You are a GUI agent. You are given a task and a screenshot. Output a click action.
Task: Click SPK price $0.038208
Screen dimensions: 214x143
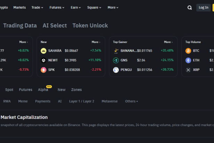pyautogui.click(x=72, y=70)
